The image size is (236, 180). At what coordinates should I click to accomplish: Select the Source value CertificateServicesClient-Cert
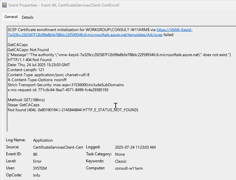58,147
